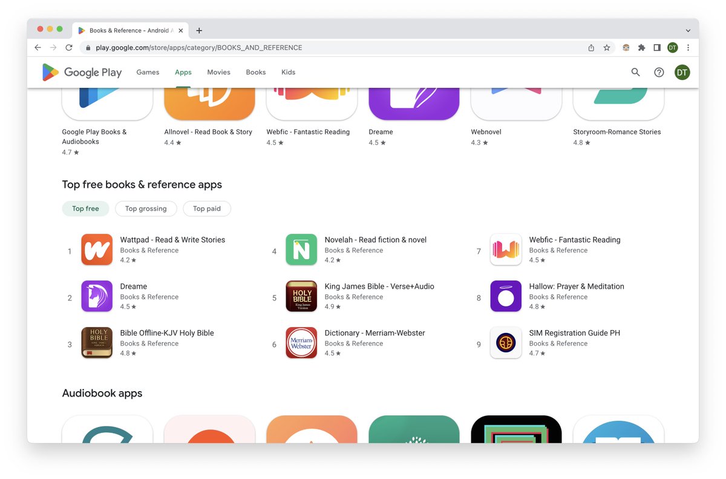This screenshot has width=726, height=479.
Task: View site information lock icon
Action: pos(88,47)
